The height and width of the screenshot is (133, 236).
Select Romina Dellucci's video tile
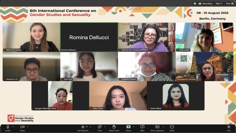point(89,37)
